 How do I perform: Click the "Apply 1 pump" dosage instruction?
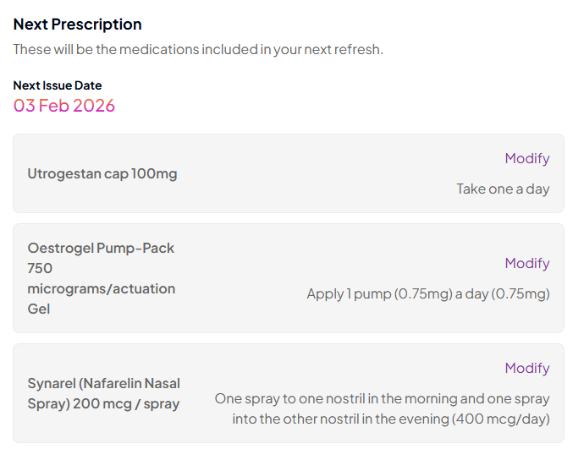427,293
